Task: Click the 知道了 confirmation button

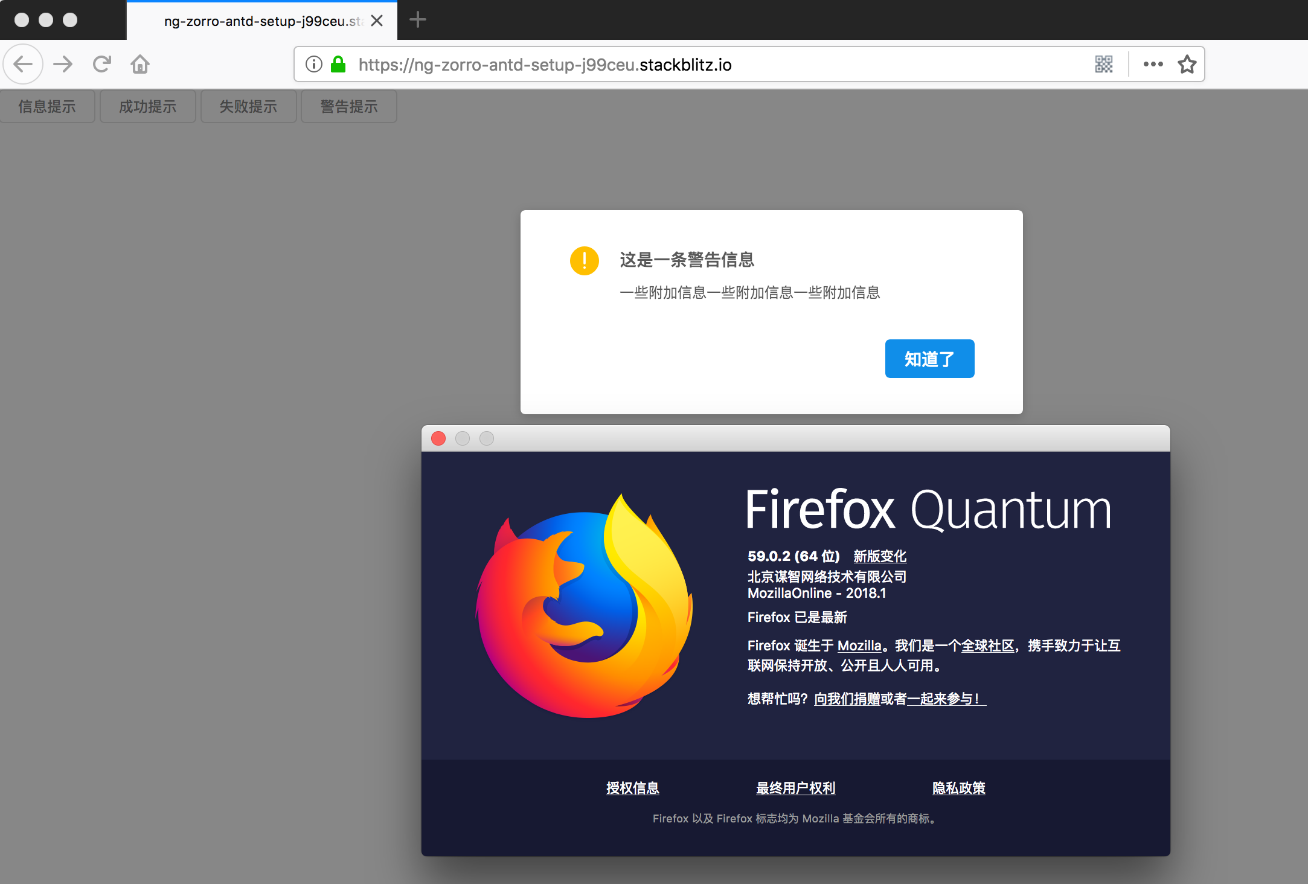Action: [929, 359]
